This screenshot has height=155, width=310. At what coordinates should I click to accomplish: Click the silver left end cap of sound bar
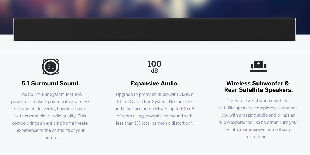[x=15, y=29]
